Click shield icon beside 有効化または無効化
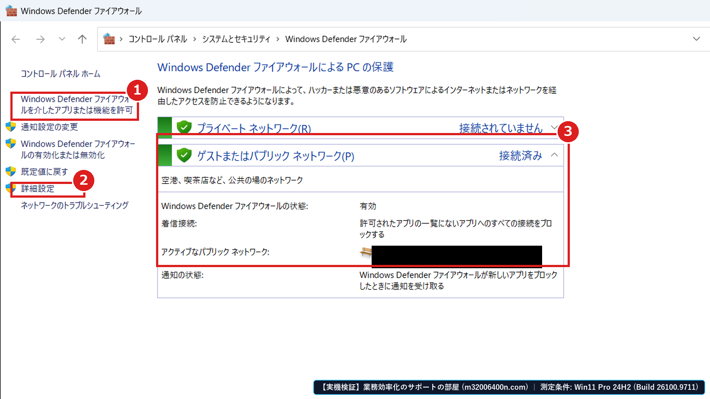 (x=11, y=143)
